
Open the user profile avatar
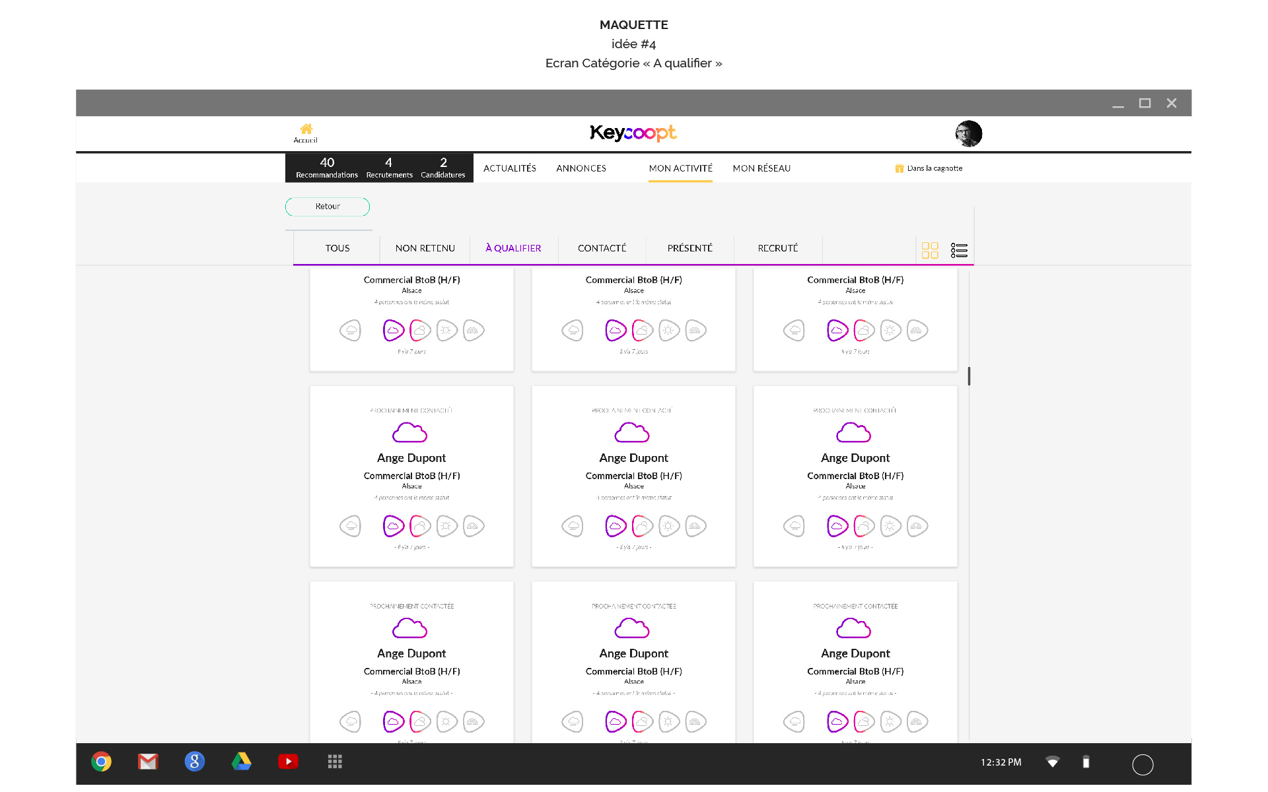[x=968, y=133]
